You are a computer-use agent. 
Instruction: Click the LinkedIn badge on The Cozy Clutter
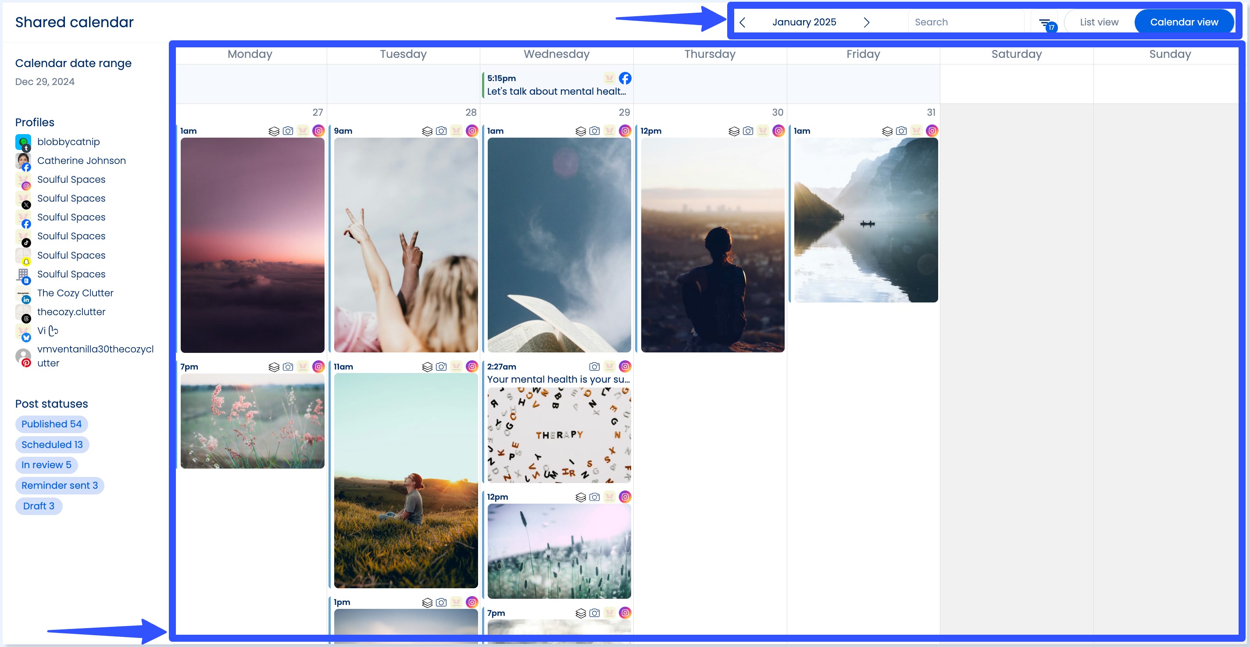pyautogui.click(x=26, y=299)
